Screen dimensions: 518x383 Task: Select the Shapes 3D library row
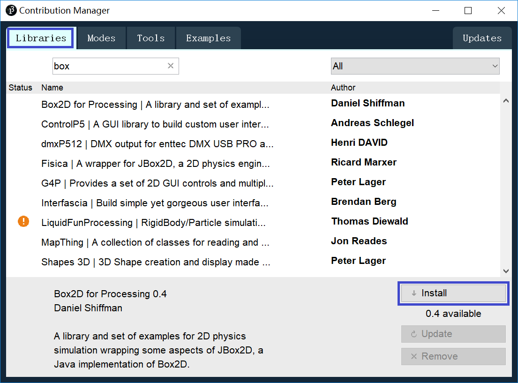[156, 262]
